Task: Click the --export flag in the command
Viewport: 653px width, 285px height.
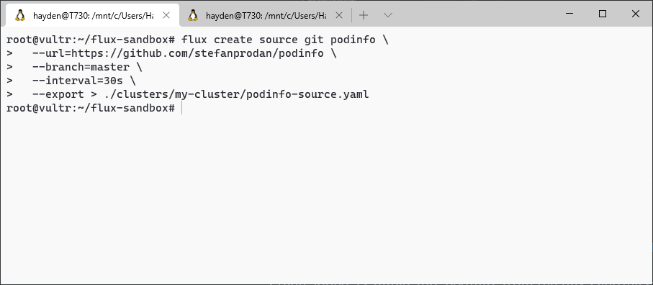Action: pos(58,94)
